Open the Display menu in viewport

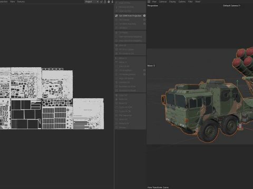point(172,2)
